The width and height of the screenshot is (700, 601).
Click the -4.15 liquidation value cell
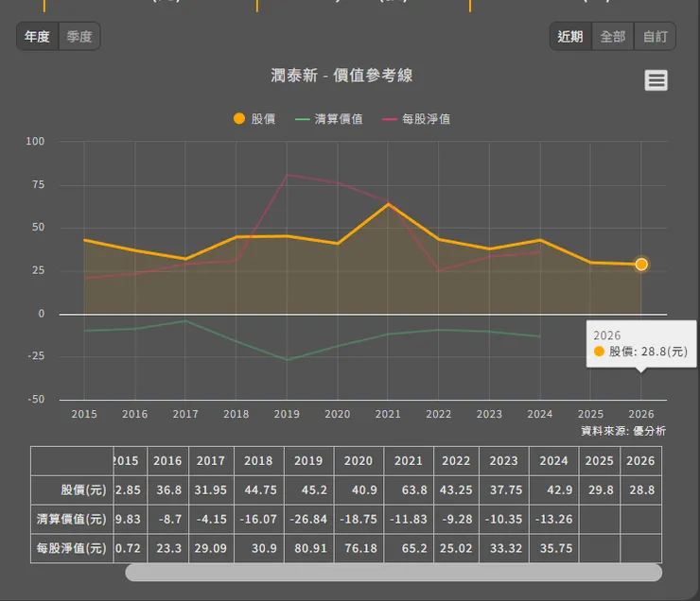pos(211,519)
